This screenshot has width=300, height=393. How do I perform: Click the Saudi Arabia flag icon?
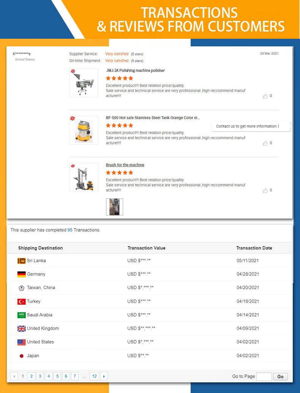pyautogui.click(x=22, y=315)
